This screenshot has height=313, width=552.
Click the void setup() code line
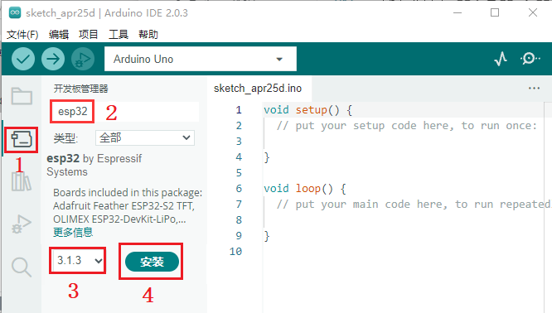tap(307, 110)
